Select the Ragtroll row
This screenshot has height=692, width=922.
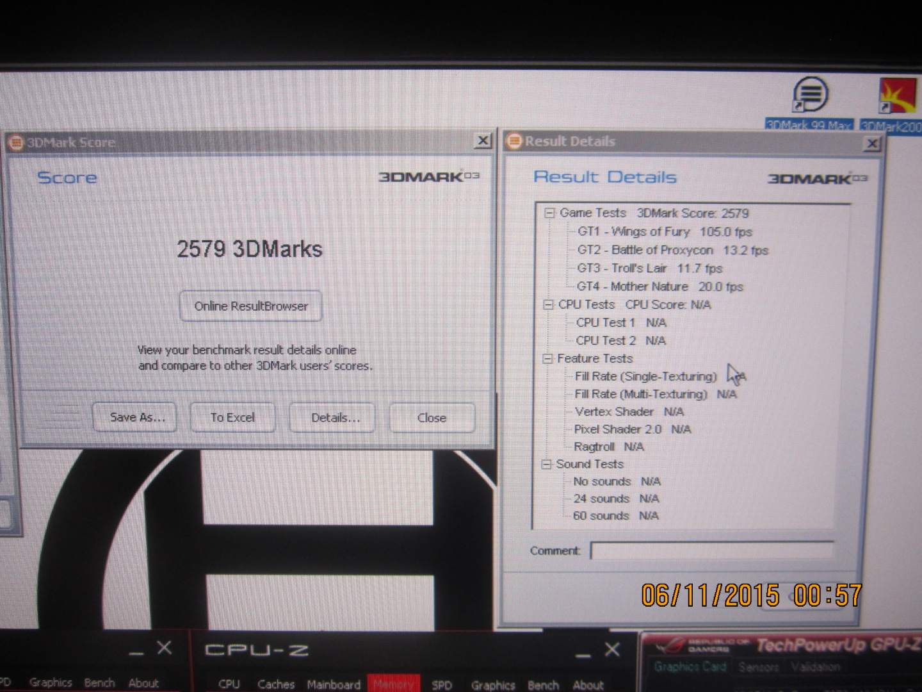click(608, 447)
